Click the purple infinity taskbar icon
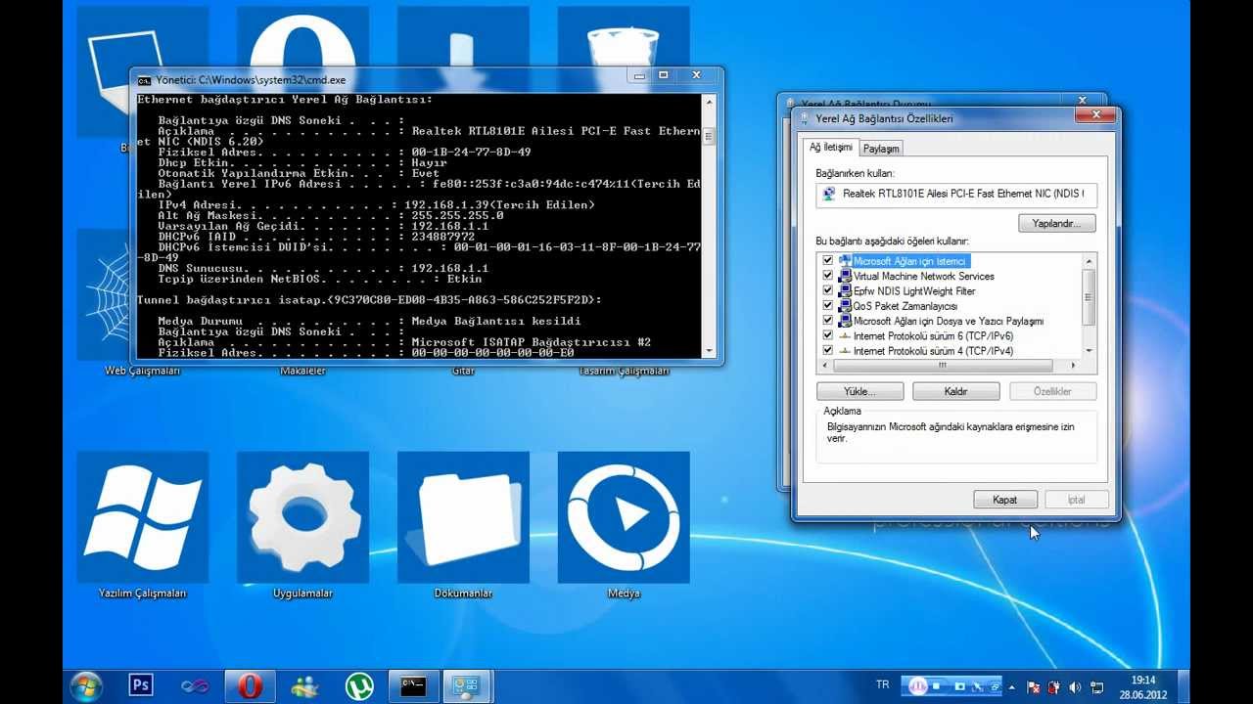1253x704 pixels. [195, 686]
